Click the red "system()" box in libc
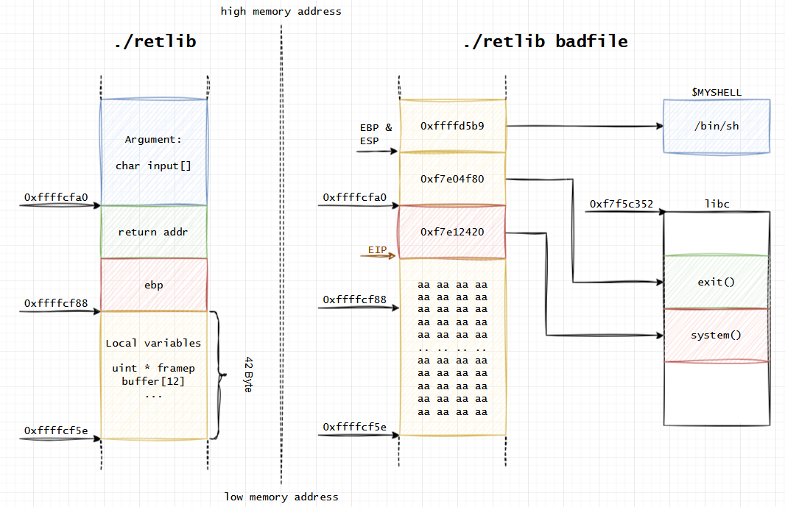The height and width of the screenshot is (507, 785). pos(717,336)
